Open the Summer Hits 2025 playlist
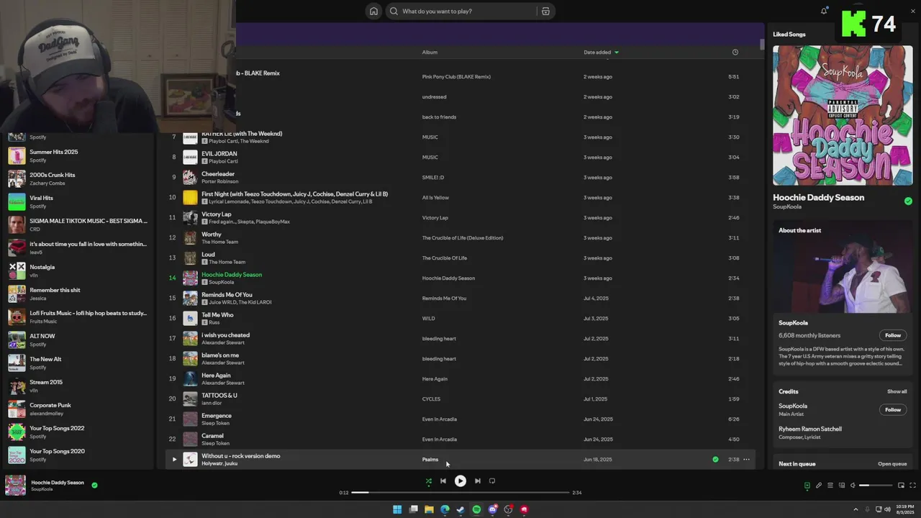921x518 pixels. coord(78,155)
